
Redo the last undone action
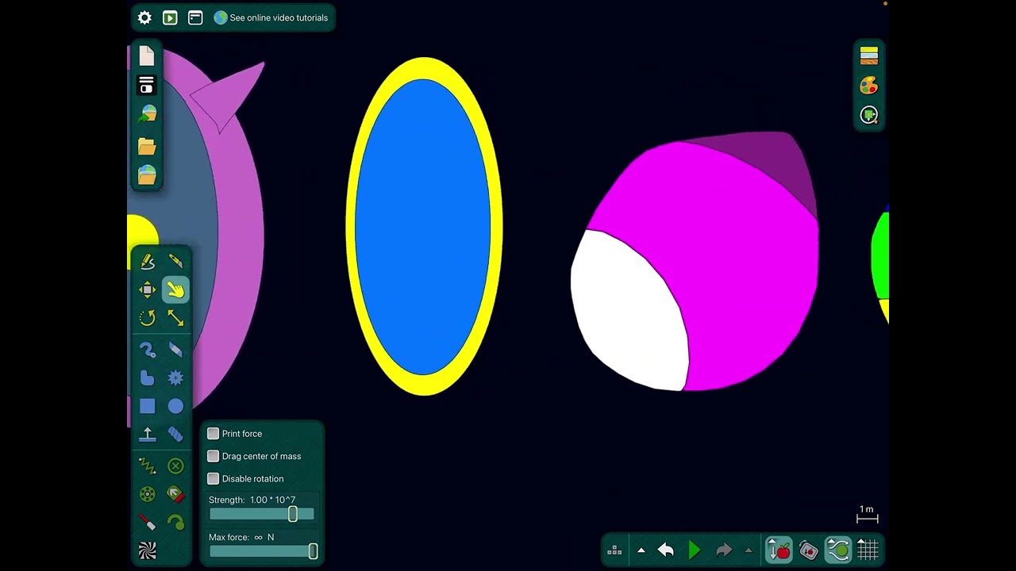coord(723,550)
